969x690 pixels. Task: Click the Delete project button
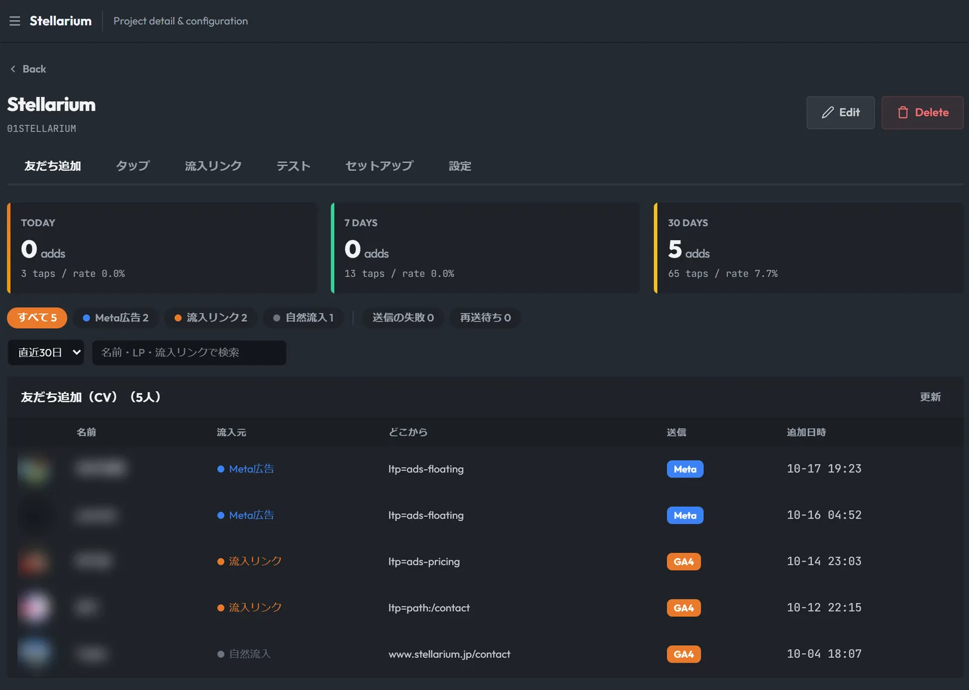(922, 113)
